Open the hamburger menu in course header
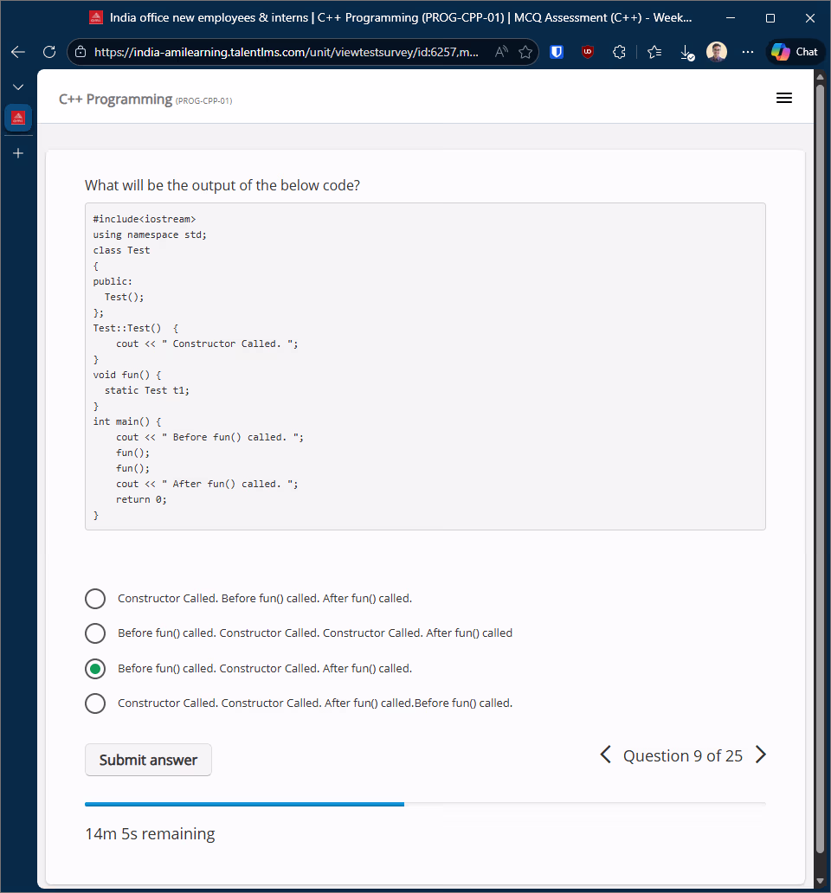Image resolution: width=831 pixels, height=893 pixels. pyautogui.click(x=783, y=99)
